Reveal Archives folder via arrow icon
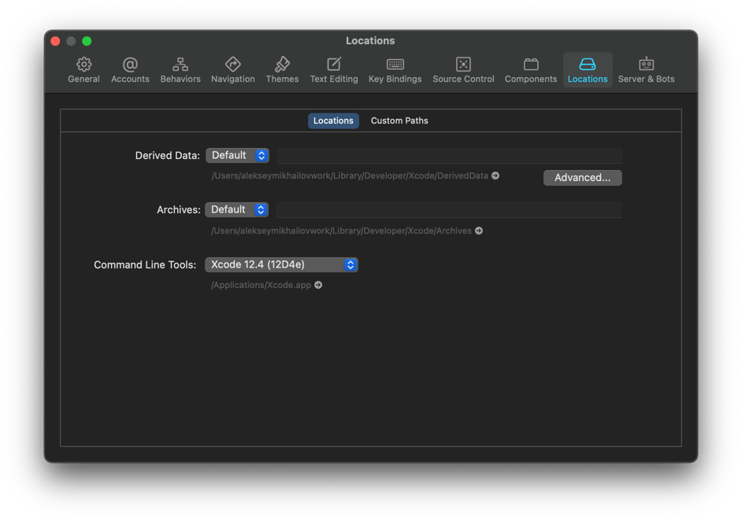742x521 pixels. (479, 231)
